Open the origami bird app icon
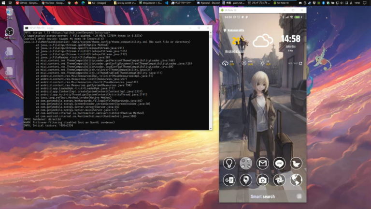371x209 pixels. click(x=296, y=163)
